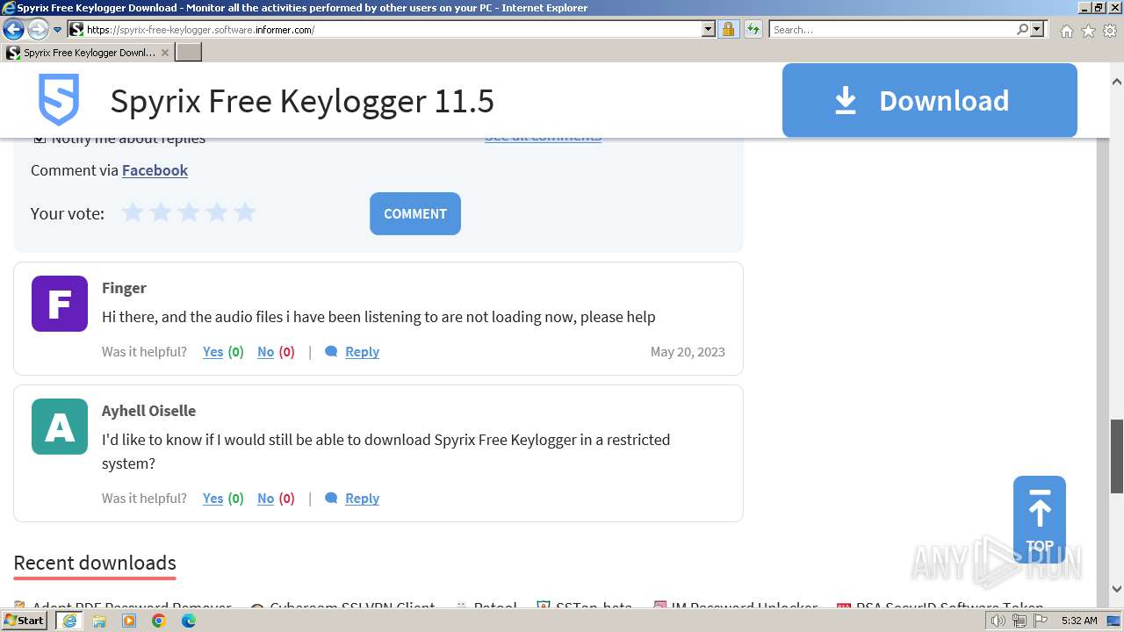1124x632 pixels.
Task: Click the volume speaker tray icon
Action: tap(998, 621)
